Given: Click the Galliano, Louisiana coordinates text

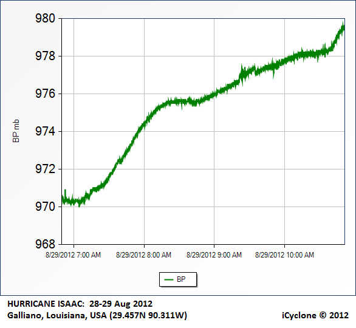Looking at the screenshot, I should [x=97, y=315].
